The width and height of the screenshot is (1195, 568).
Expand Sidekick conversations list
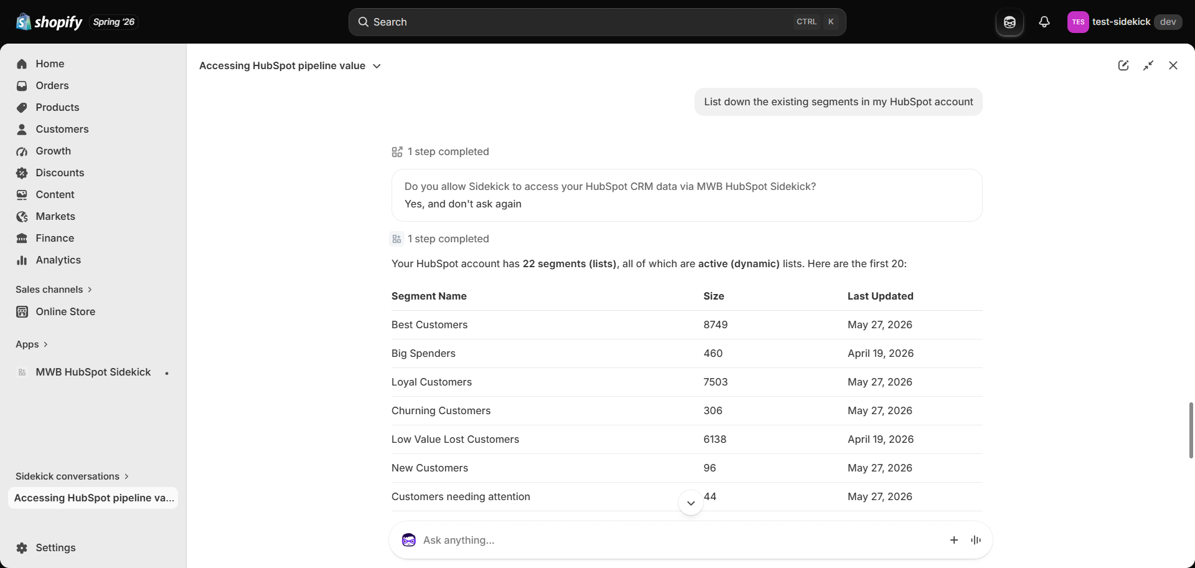(72, 476)
